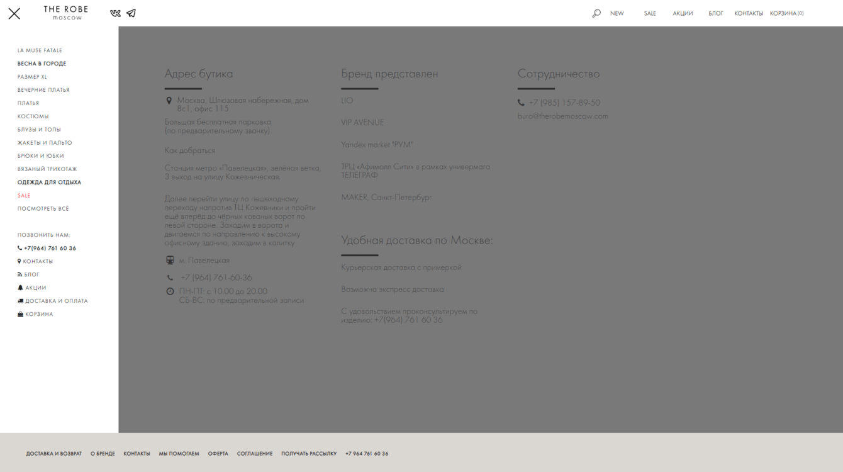Image resolution: width=843 pixels, height=472 pixels.
Task: Go to ВЕЧЕРНИЕ ПЛАТЬЯ category
Action: (x=43, y=90)
